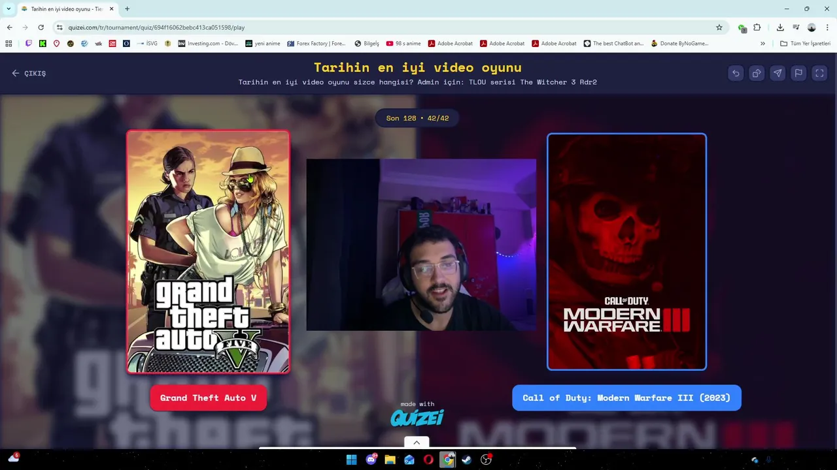Expand the bottom panel with the up chevron
The width and height of the screenshot is (837, 470).
point(417,443)
